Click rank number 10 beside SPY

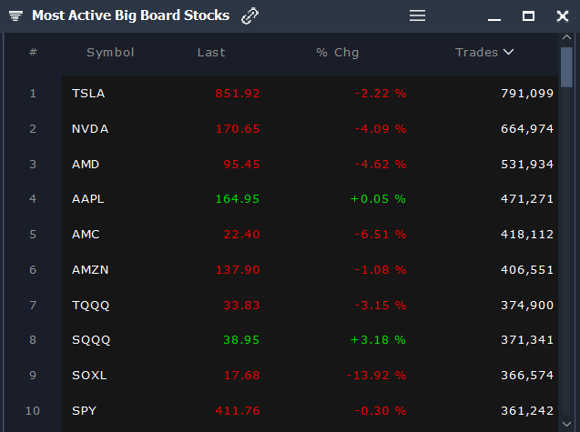[33, 411]
